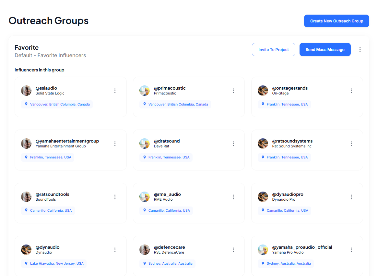The width and height of the screenshot is (378, 276).
Task: Open the @ratsoundsystems profile name
Action: tap(292, 141)
